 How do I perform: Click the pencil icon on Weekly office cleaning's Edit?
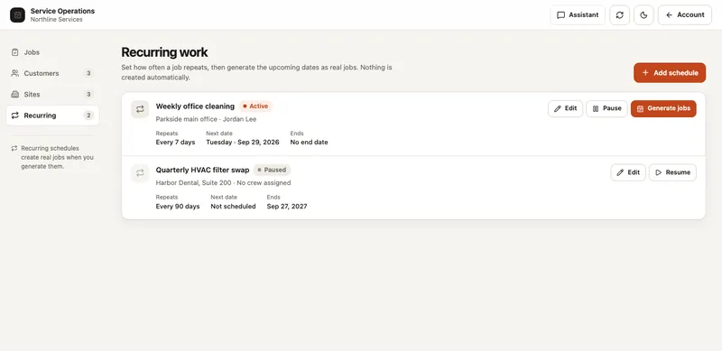coord(558,108)
